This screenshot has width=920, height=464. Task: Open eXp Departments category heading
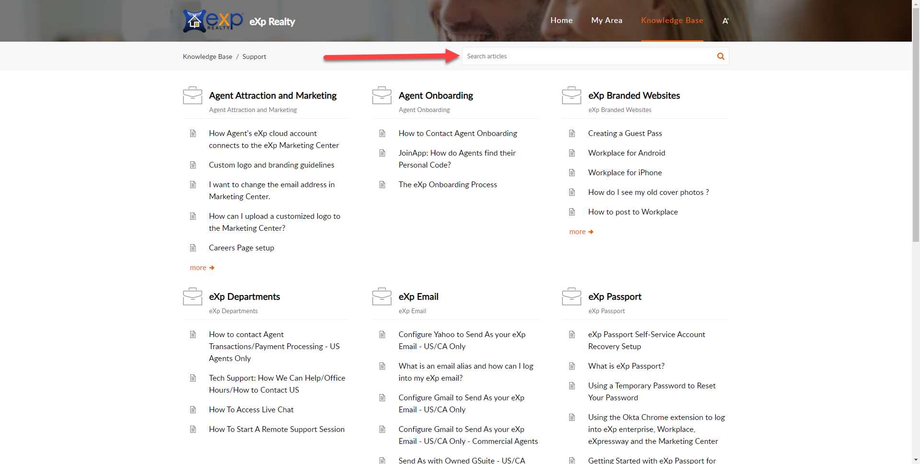(x=244, y=296)
